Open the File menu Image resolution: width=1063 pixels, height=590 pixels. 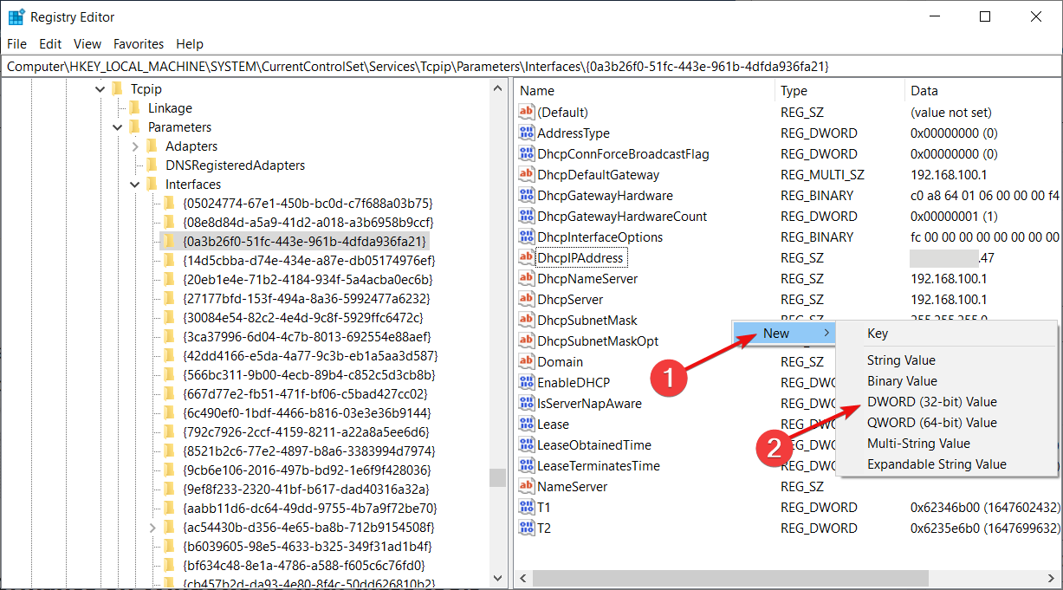(16, 43)
